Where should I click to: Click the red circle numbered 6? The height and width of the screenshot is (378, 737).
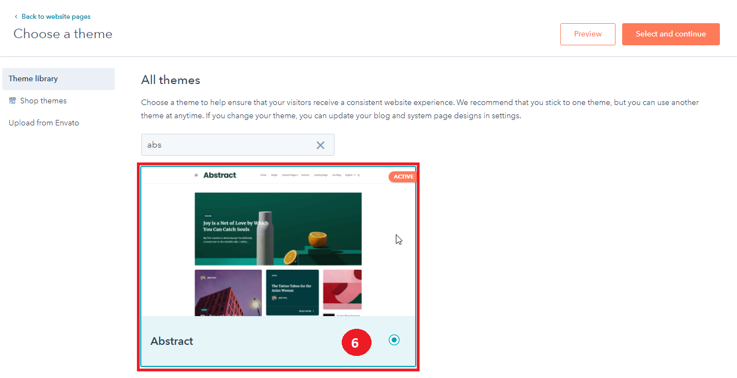click(x=355, y=342)
